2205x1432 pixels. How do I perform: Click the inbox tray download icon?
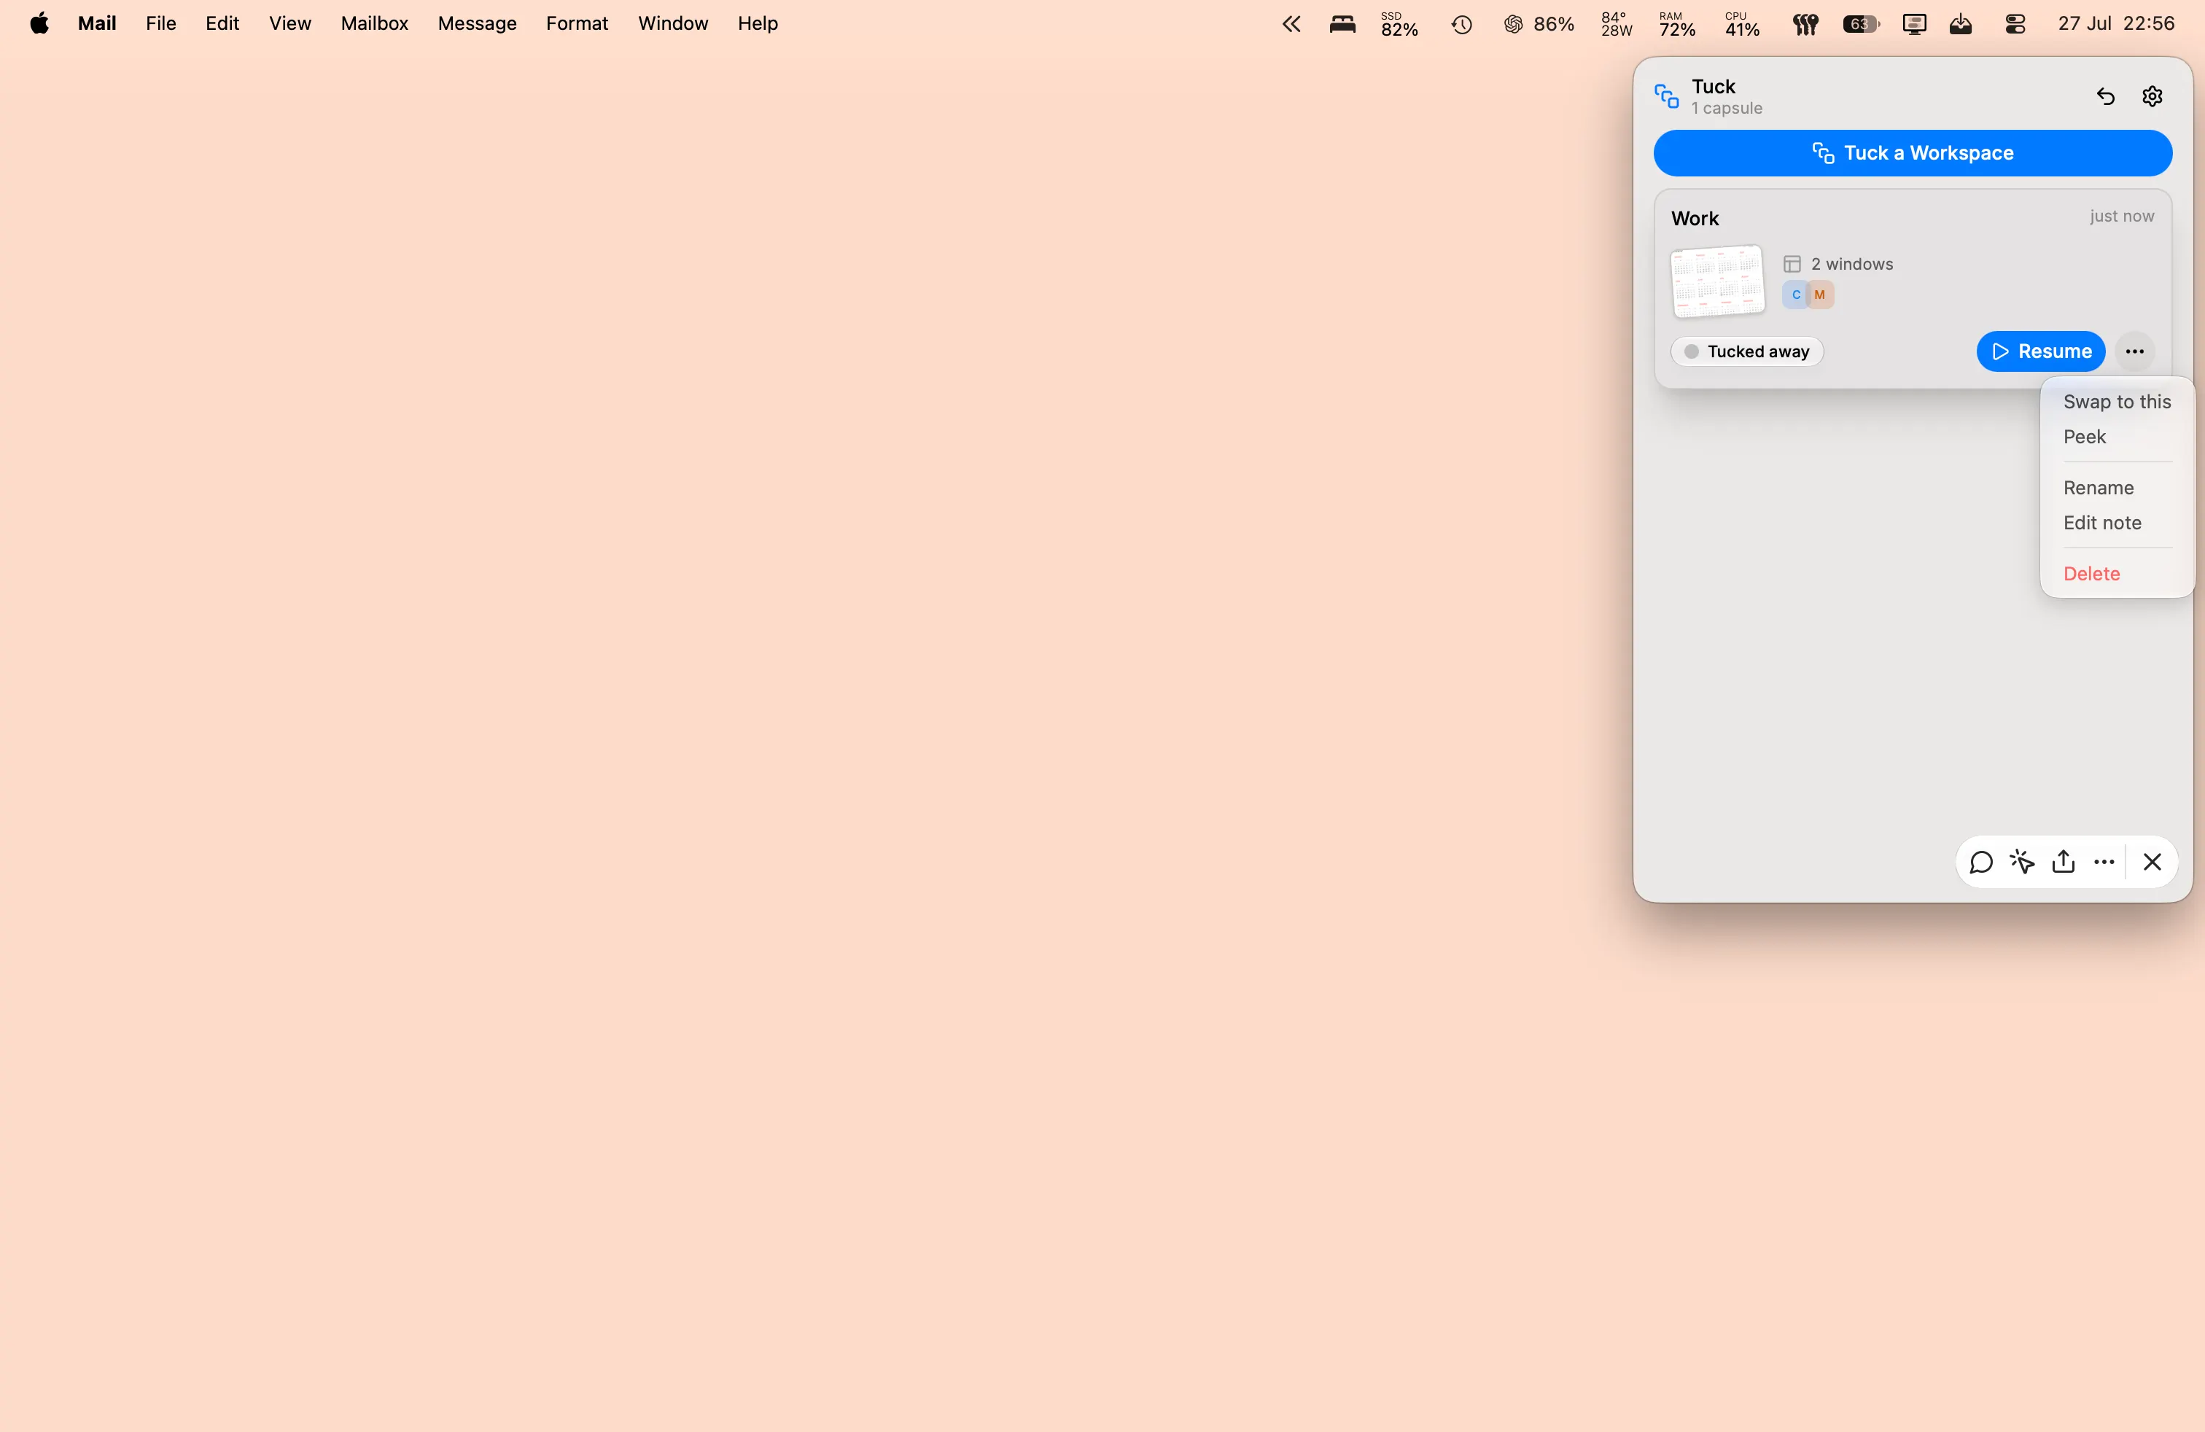pos(1961,24)
